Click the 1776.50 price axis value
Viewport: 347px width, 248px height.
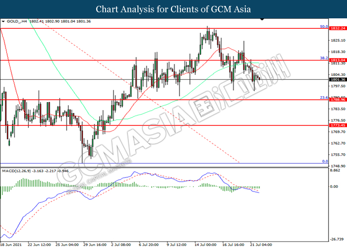(x=338, y=121)
